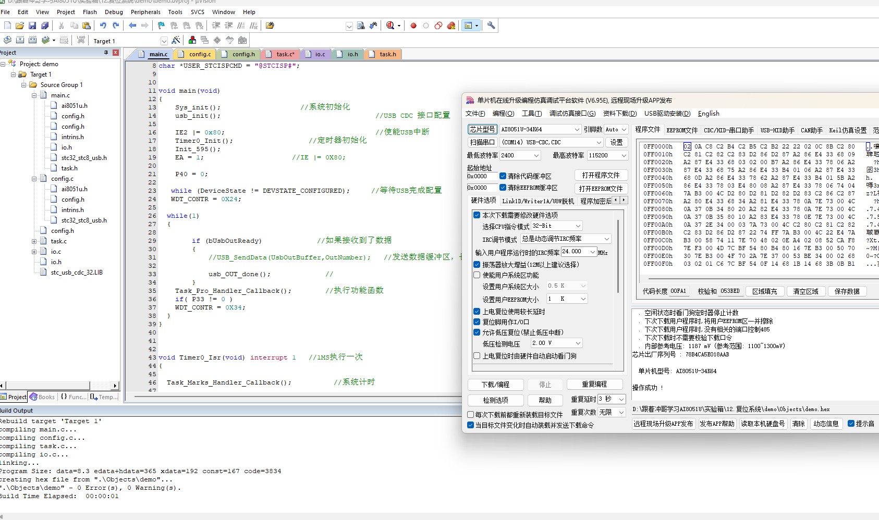The width and height of the screenshot is (879, 520).
Task: Toggle bookmark using the flag icon
Action: pos(161,26)
